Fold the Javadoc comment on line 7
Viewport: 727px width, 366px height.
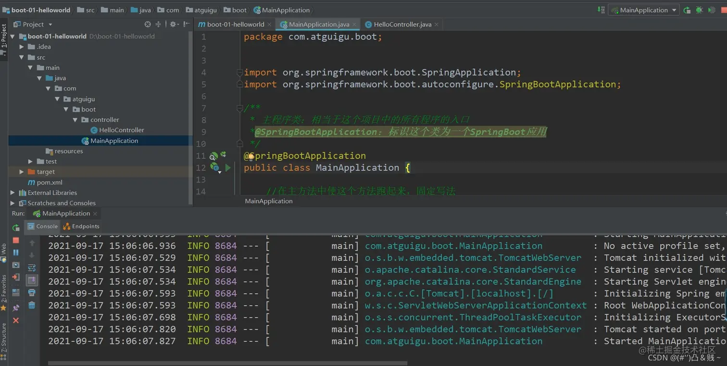pos(240,109)
